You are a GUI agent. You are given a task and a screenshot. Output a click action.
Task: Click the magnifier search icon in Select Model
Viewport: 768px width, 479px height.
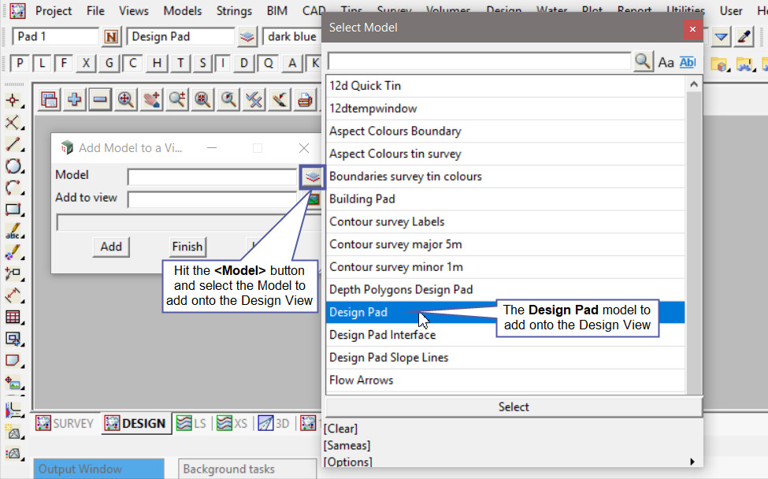(643, 61)
